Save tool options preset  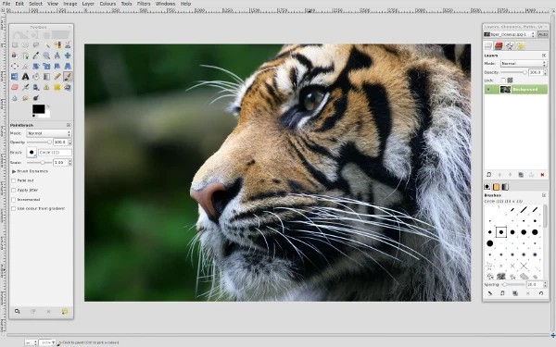17,311
